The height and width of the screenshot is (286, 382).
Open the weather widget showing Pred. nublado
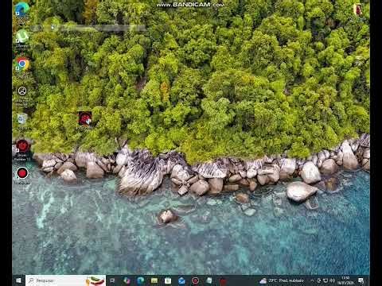tap(282, 280)
